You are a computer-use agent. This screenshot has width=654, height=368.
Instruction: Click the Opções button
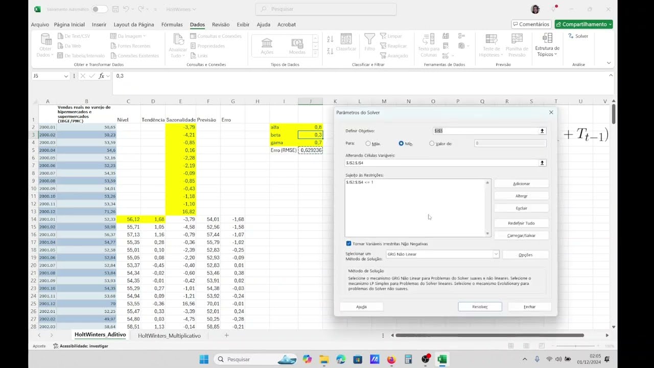pyautogui.click(x=525, y=255)
